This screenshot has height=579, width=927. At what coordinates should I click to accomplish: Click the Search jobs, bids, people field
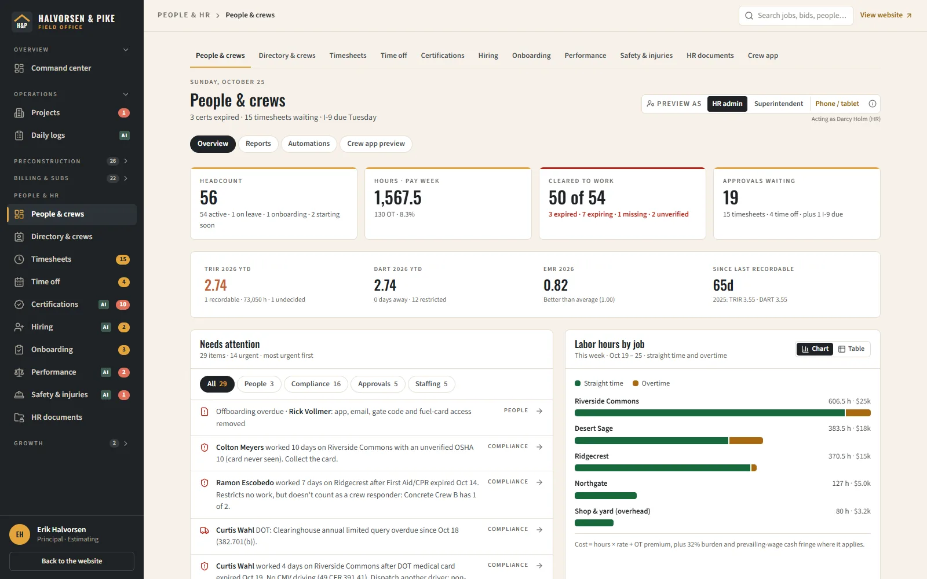click(796, 16)
